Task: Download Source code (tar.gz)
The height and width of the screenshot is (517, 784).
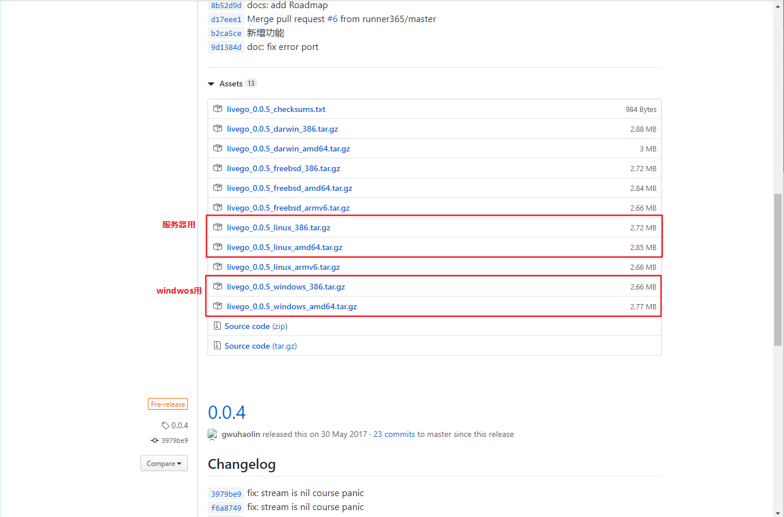Action: [260, 346]
